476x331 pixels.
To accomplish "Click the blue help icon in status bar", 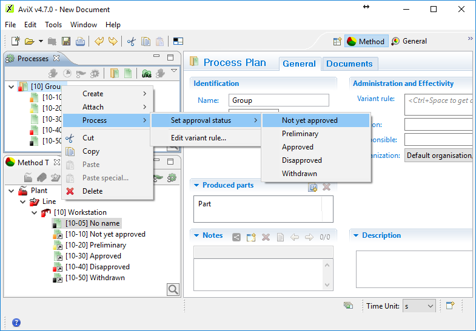I will (x=16, y=323).
